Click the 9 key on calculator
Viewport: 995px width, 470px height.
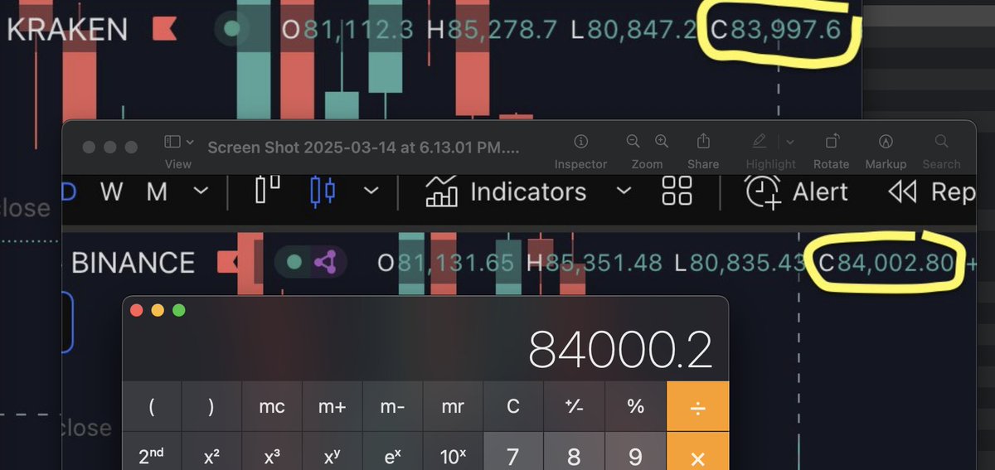(635, 452)
